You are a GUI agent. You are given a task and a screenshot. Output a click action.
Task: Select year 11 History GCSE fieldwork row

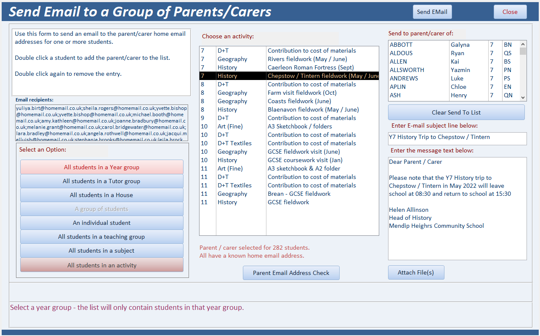289,202
